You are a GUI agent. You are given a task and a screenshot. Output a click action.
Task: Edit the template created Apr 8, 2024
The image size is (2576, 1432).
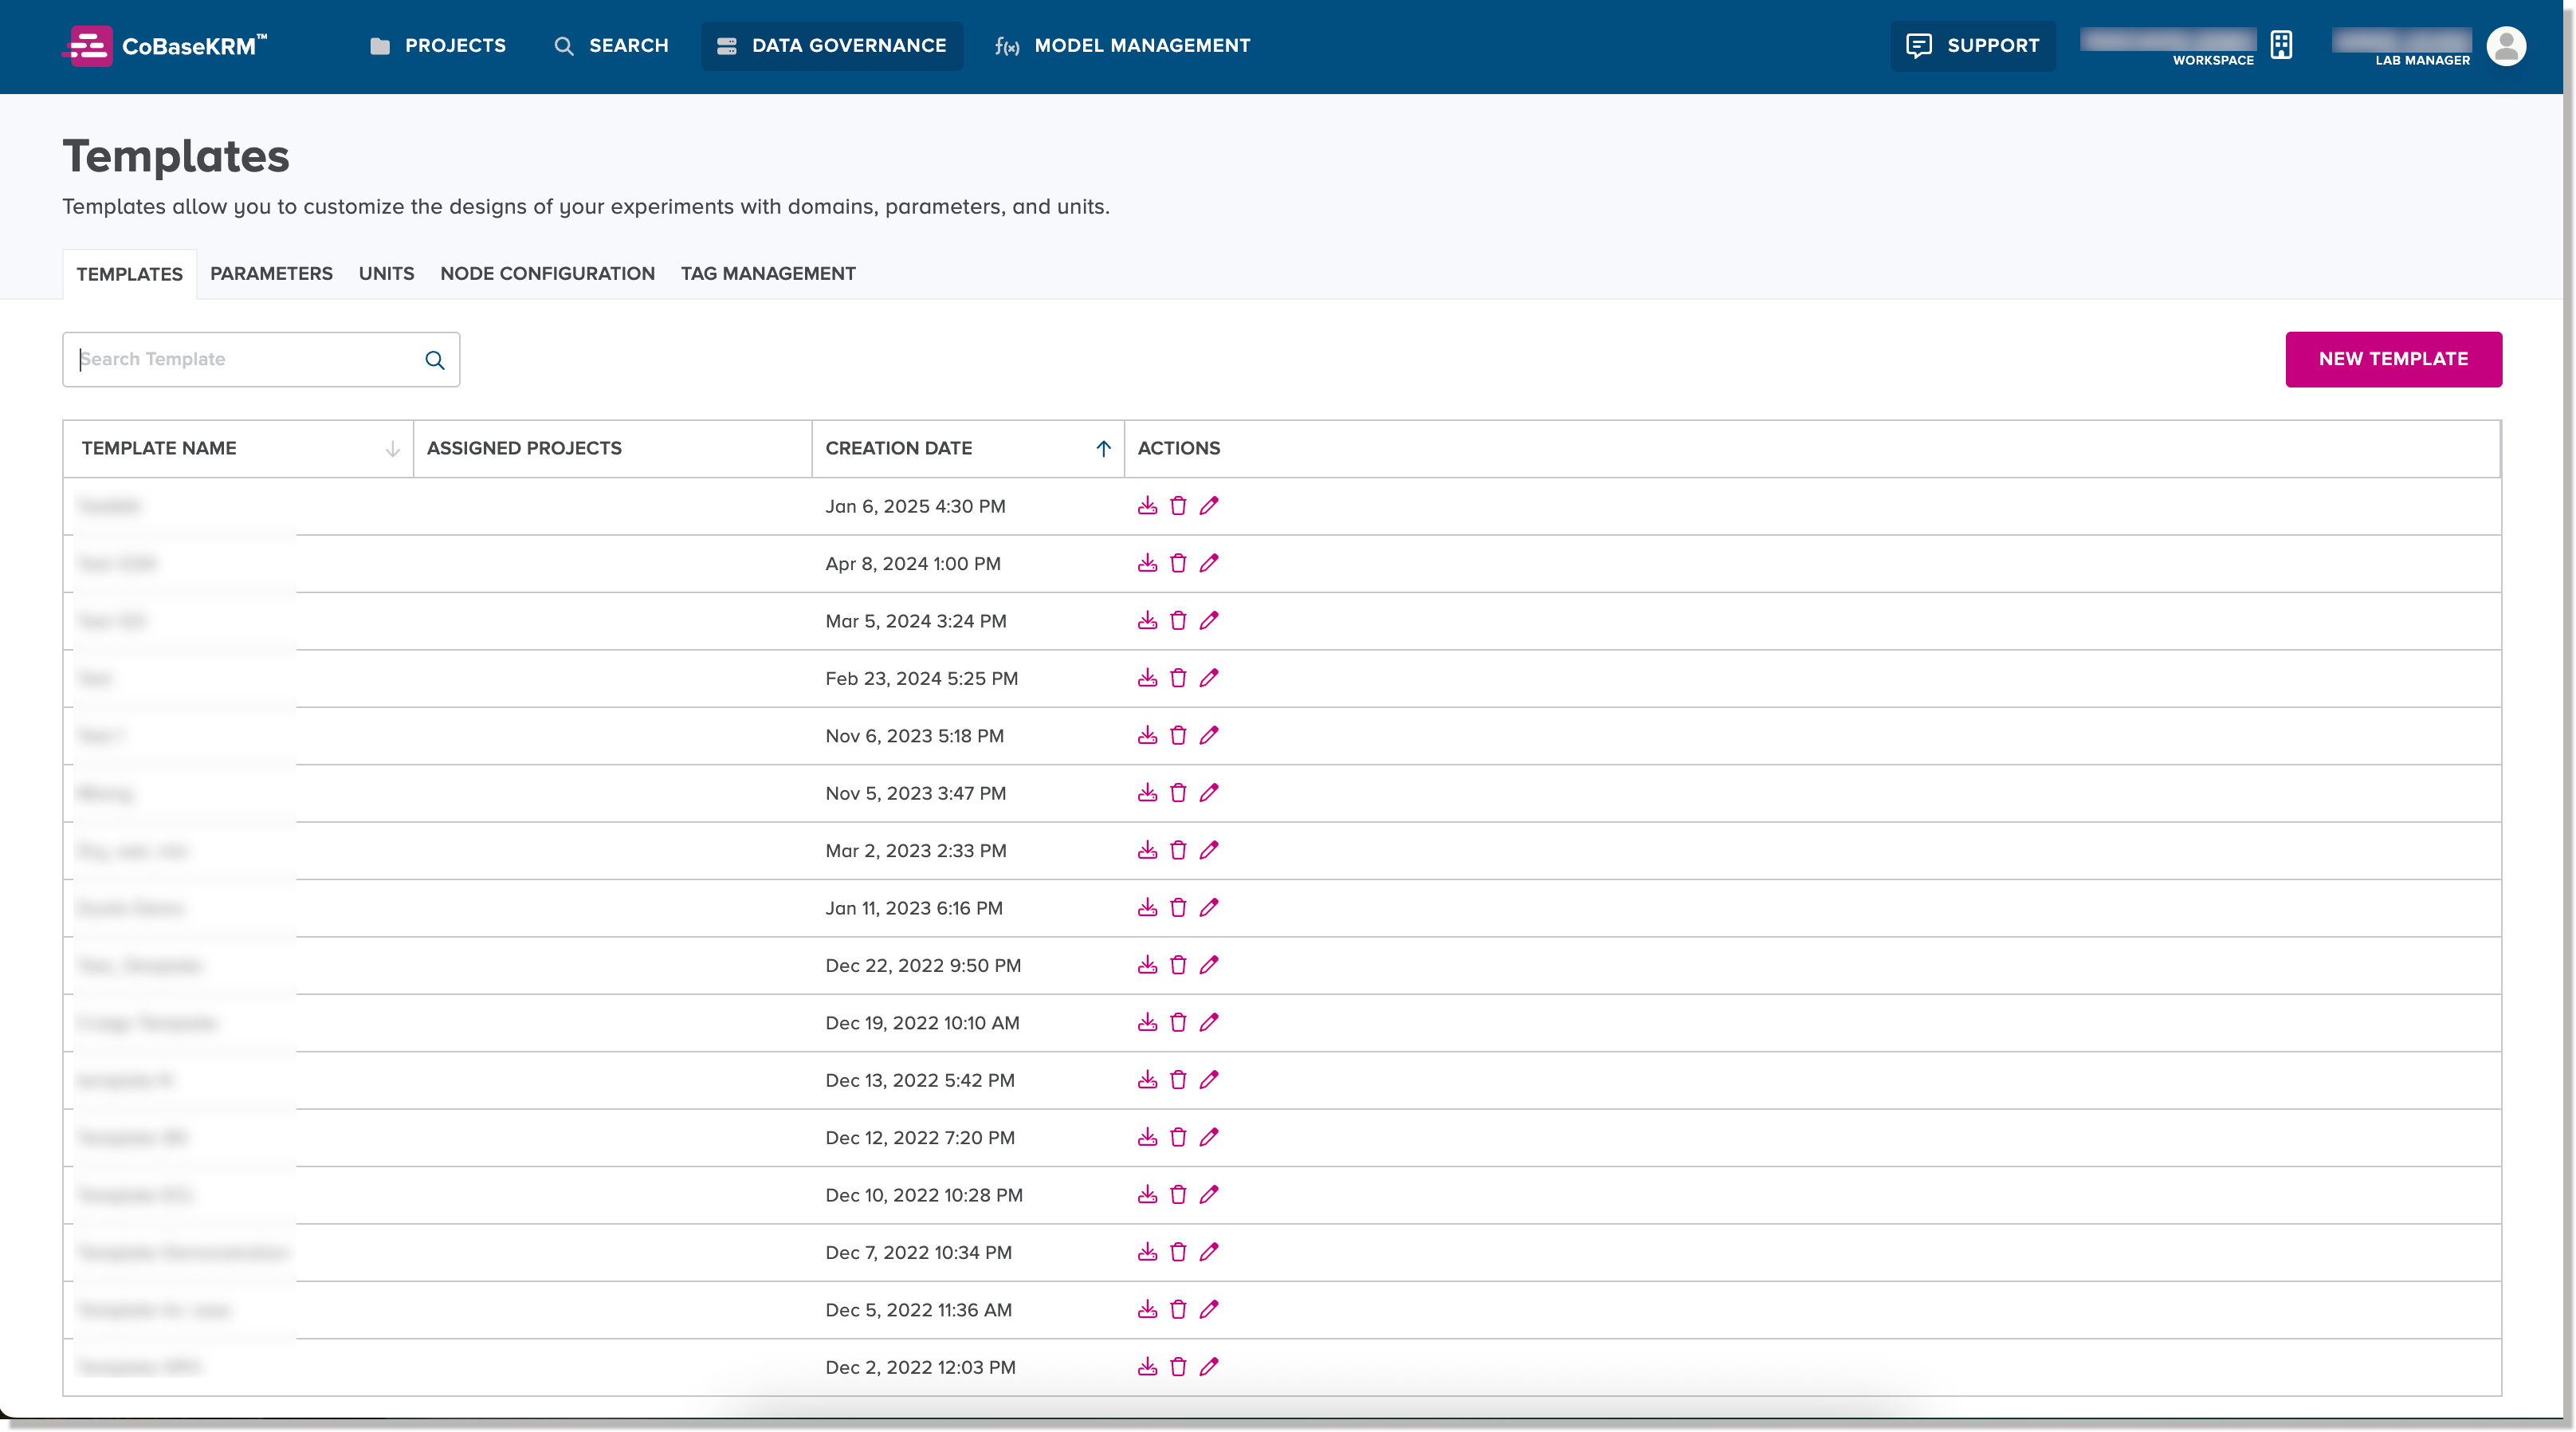point(1209,562)
